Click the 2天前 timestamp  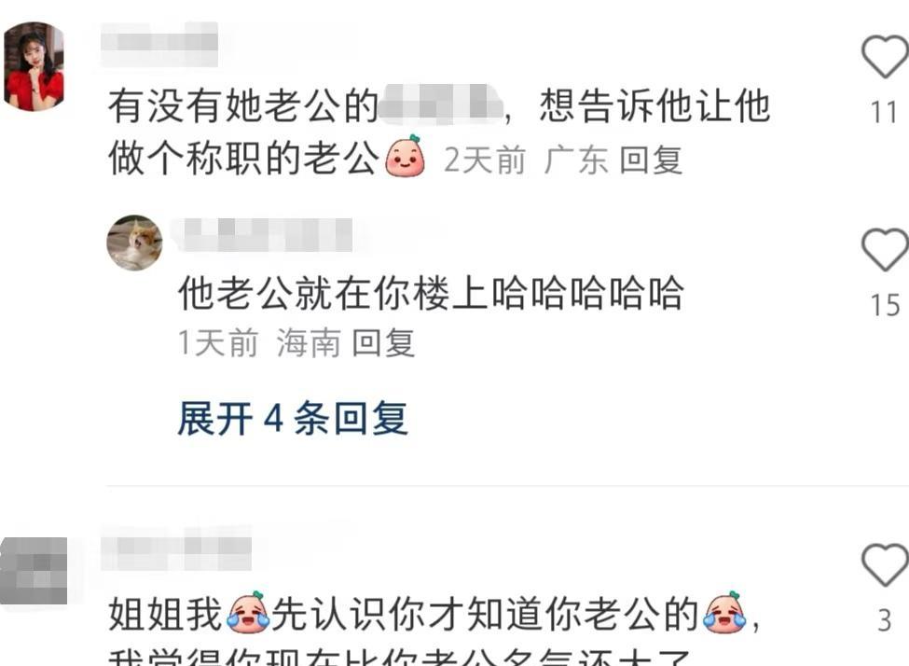click(485, 160)
